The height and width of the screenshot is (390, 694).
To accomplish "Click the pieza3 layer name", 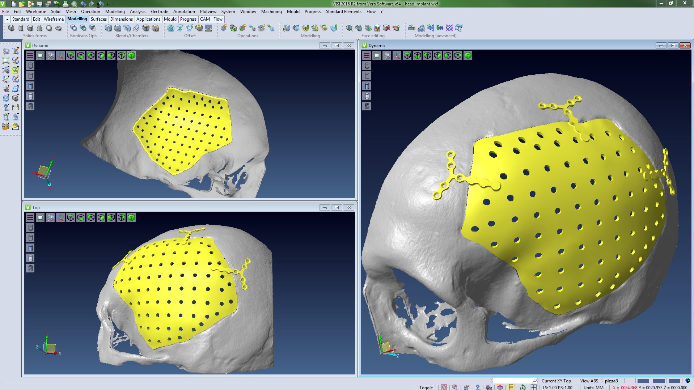I will pos(611,381).
